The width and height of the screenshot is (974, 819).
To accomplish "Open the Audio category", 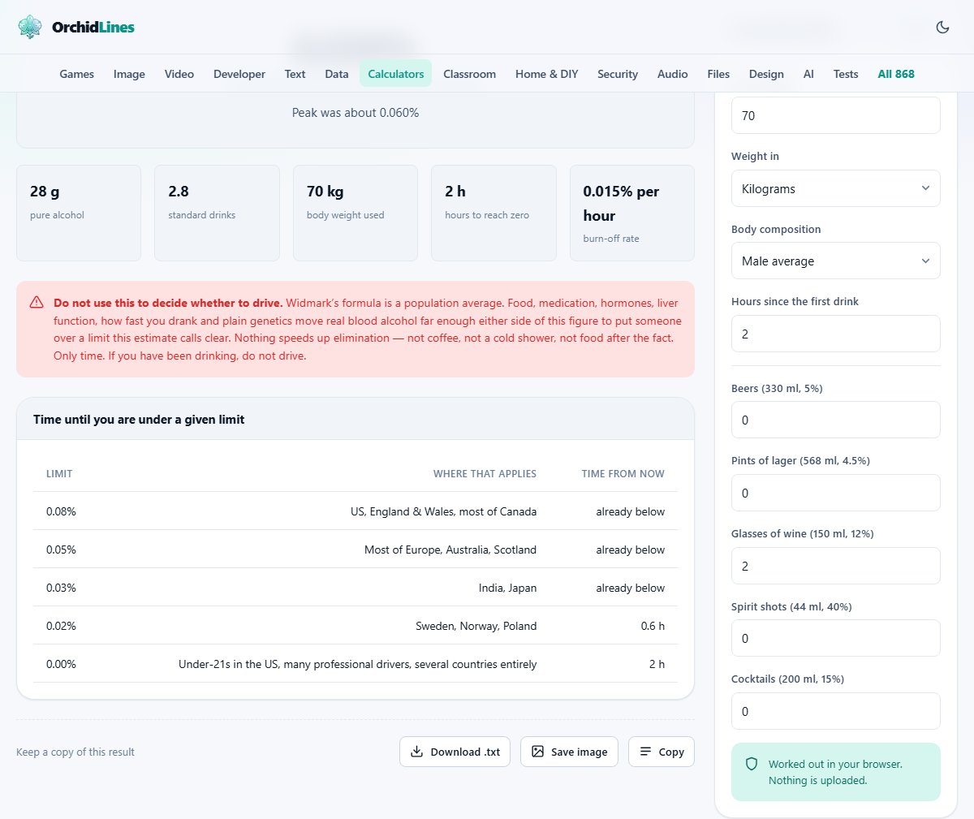I will [673, 74].
